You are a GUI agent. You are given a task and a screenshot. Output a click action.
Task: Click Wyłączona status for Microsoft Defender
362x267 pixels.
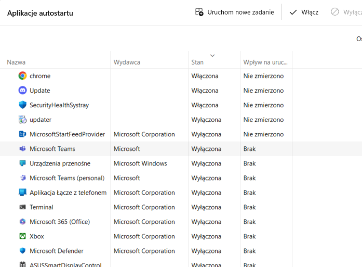pyautogui.click(x=206, y=251)
